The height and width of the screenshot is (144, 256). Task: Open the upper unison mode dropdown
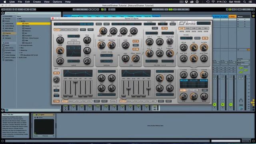[x=106, y=55]
